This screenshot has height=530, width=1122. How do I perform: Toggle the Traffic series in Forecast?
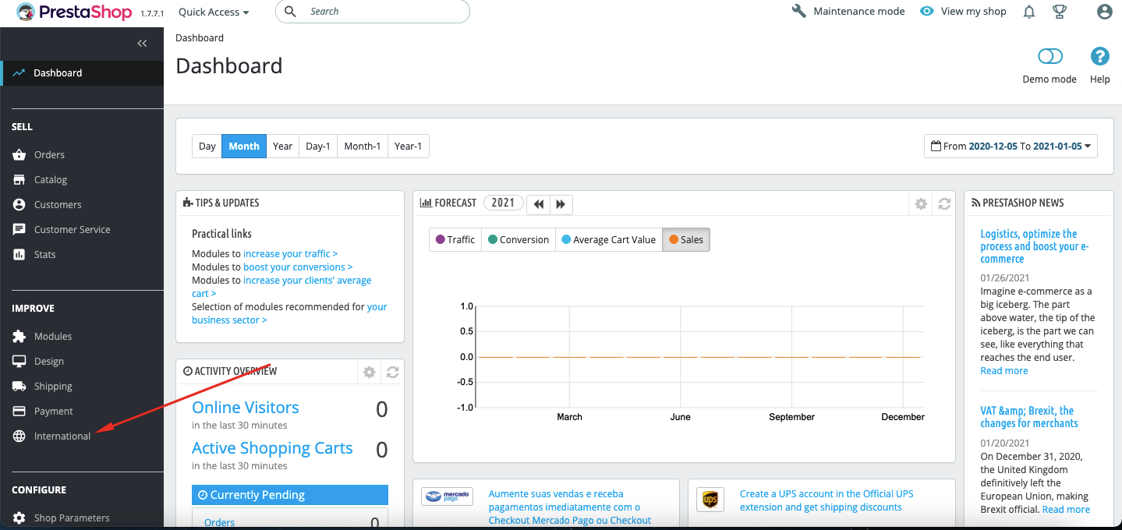click(455, 240)
